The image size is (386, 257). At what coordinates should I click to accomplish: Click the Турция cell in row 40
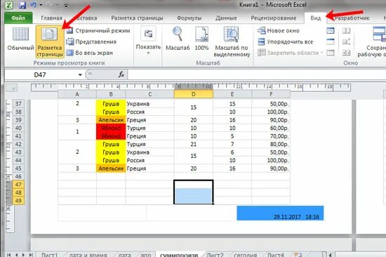[x=149, y=128]
